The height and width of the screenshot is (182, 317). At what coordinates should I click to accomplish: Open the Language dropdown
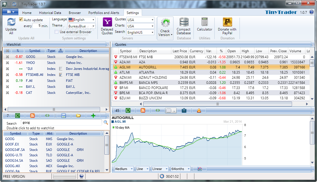81,20
